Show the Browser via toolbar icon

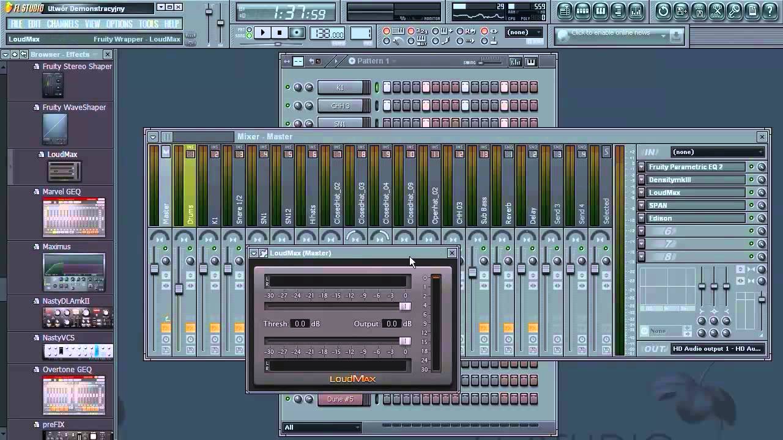pyautogui.click(x=618, y=10)
